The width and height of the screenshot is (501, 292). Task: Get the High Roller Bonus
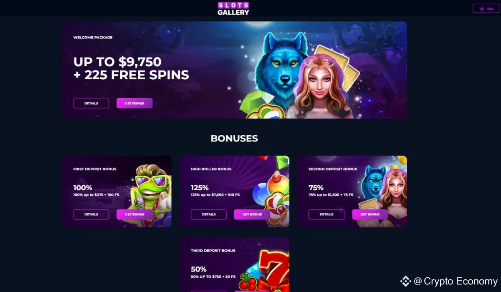[x=252, y=214]
